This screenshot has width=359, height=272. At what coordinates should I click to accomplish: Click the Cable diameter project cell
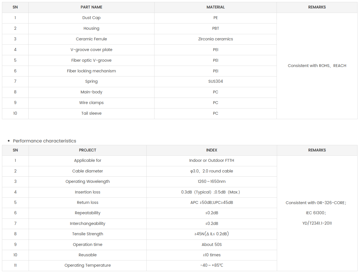[88, 171]
